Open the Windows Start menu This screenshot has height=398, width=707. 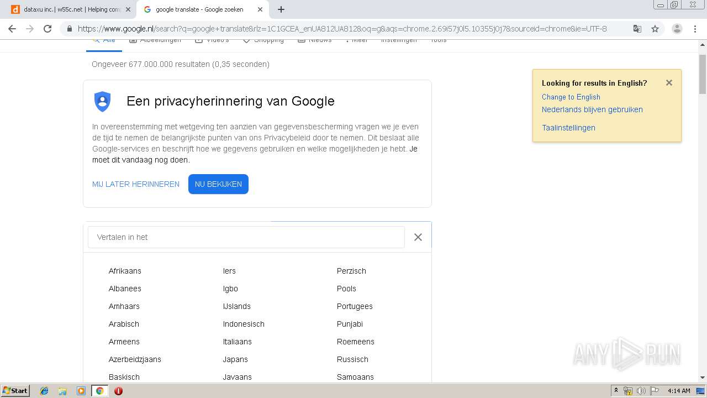pyautogui.click(x=15, y=391)
